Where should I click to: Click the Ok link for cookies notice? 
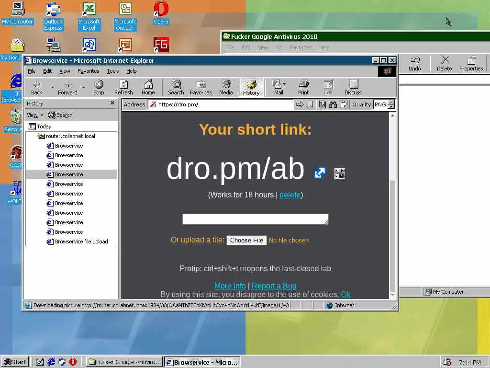pos(345,295)
